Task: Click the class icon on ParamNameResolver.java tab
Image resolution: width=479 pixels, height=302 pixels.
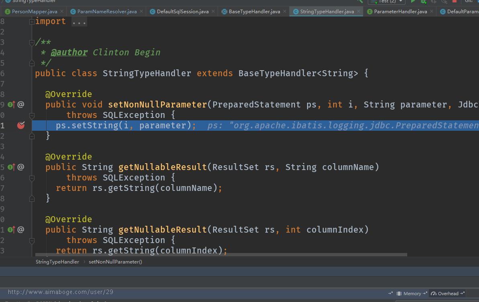Action: 73,12
